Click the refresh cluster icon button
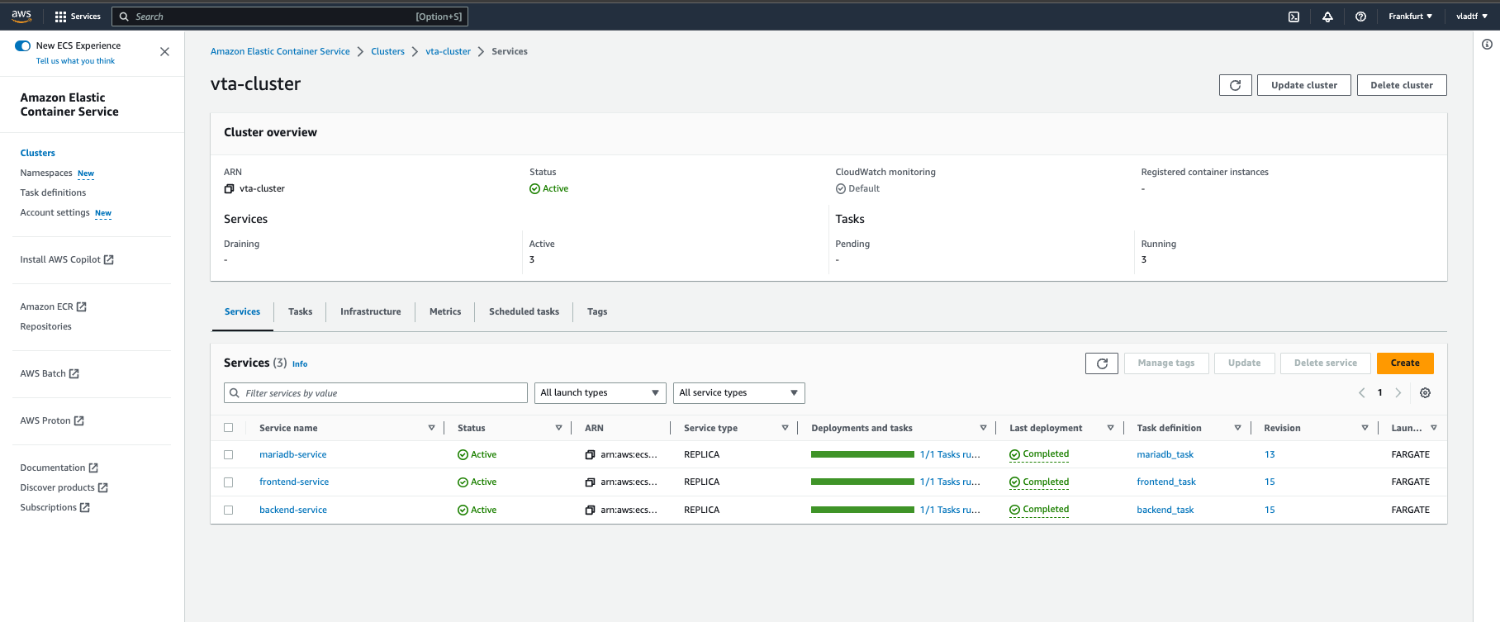 [x=1235, y=85]
